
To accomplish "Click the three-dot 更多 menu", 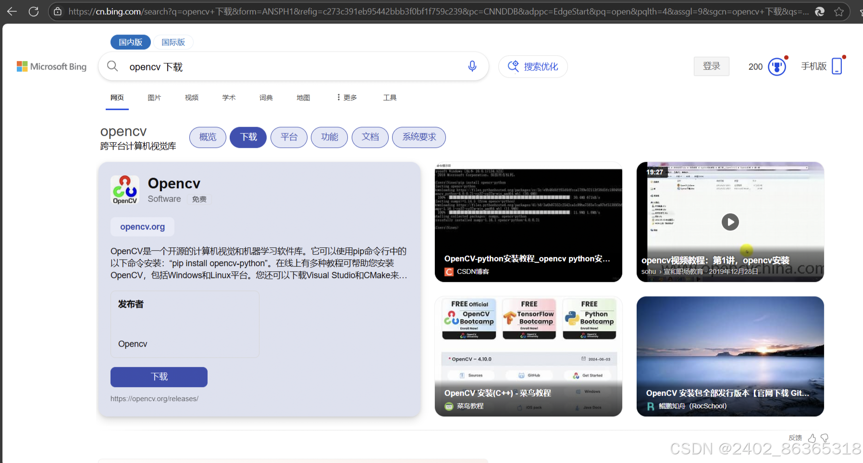I will pos(346,97).
